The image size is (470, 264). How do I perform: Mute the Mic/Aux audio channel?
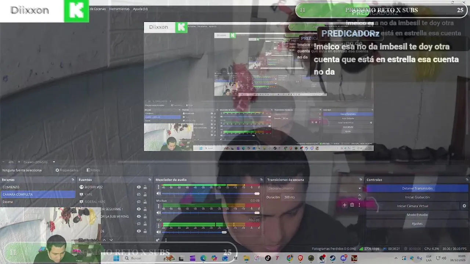159,213
